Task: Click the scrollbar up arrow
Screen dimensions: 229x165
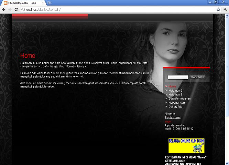Action: click(x=227, y=16)
